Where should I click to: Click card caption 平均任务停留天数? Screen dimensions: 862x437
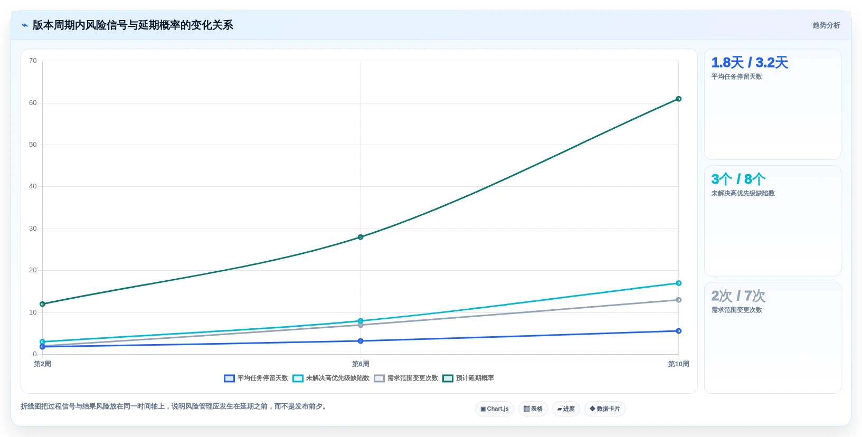[x=736, y=77]
